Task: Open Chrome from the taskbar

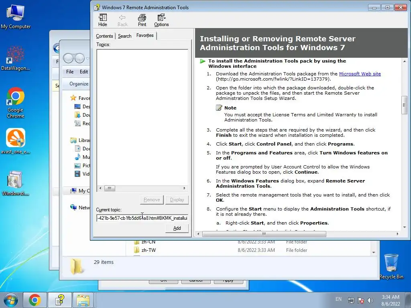Action: click(35, 300)
